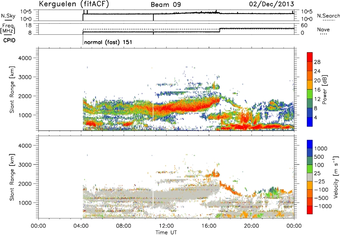Click the "16:00" time axis label
340x235 pixels.
click(209, 226)
